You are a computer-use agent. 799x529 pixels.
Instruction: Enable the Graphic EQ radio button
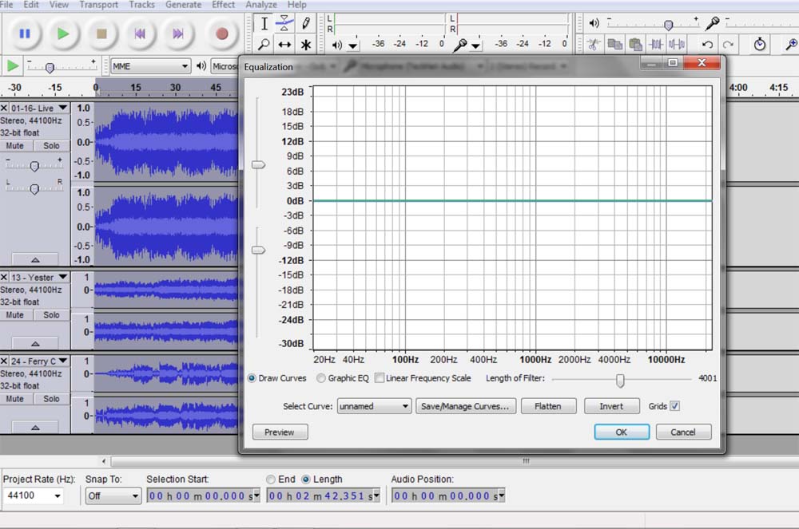pos(321,378)
